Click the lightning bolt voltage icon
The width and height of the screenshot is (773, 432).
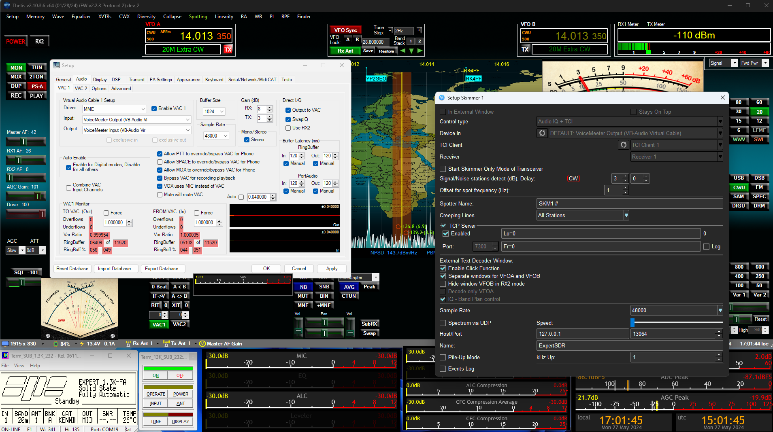pos(82,343)
